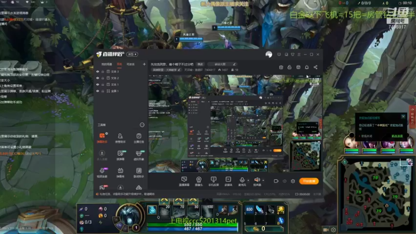Click the lock icon in stream toolbar
Viewport: 416px width, 234px height.
pyautogui.click(x=290, y=67)
